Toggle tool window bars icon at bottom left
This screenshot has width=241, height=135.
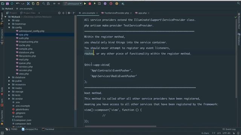tap(2, 133)
